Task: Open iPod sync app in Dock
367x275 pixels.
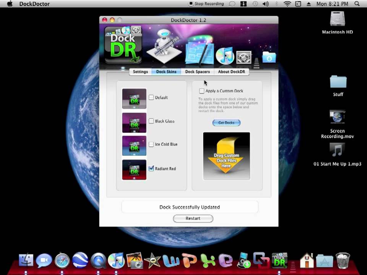Action: point(244,260)
